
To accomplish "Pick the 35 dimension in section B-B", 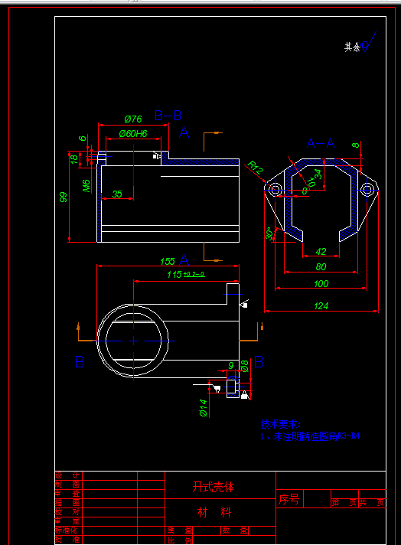I will pyautogui.click(x=117, y=194).
